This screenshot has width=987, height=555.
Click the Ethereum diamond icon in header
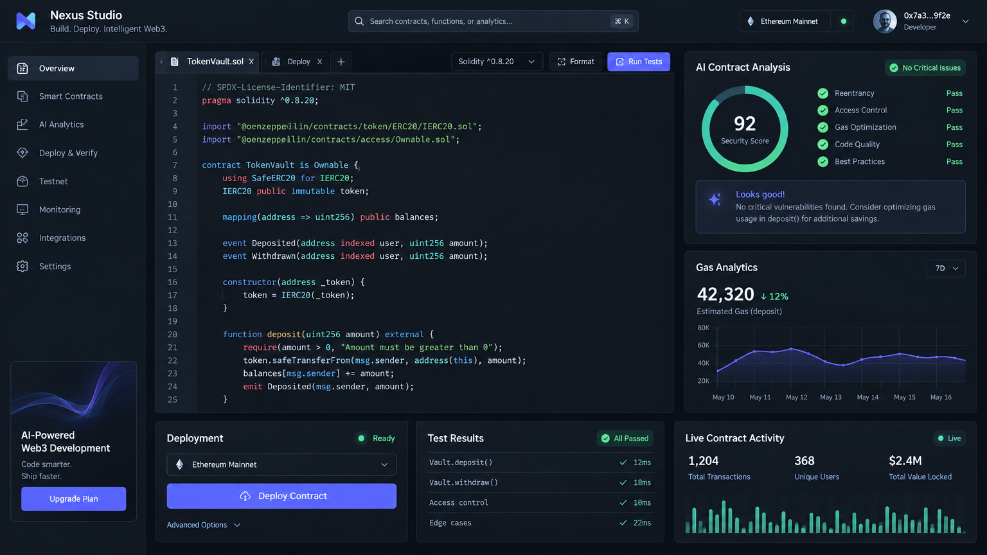pos(751,21)
